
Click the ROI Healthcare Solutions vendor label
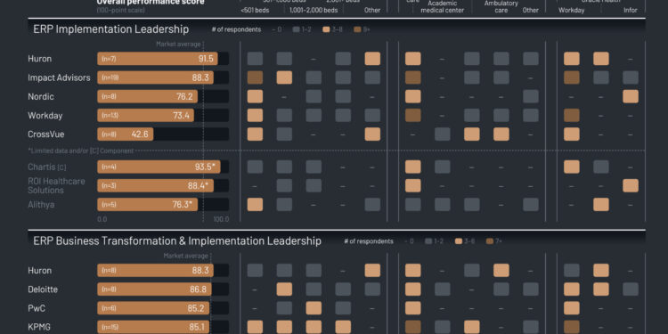(x=56, y=186)
